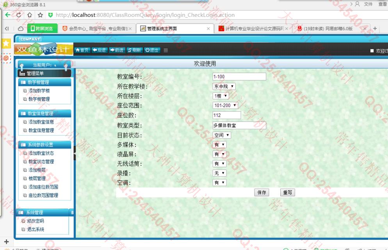Viewport: 388px width, 250px height.
Task: Open 退出系统 link
Action: [36, 229]
